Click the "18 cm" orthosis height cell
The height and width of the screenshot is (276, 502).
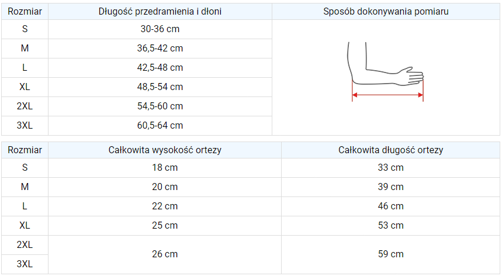tap(165, 168)
